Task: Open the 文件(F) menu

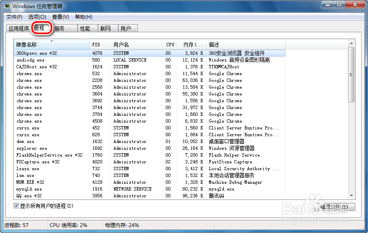Action: pyautogui.click(x=14, y=17)
